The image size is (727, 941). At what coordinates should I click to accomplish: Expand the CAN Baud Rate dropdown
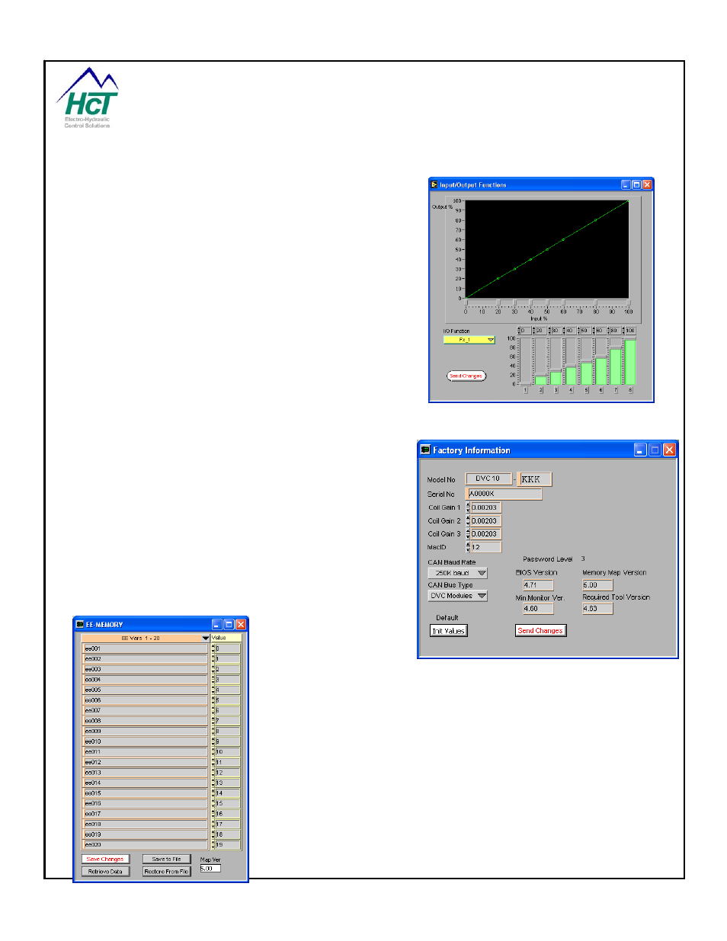point(481,573)
